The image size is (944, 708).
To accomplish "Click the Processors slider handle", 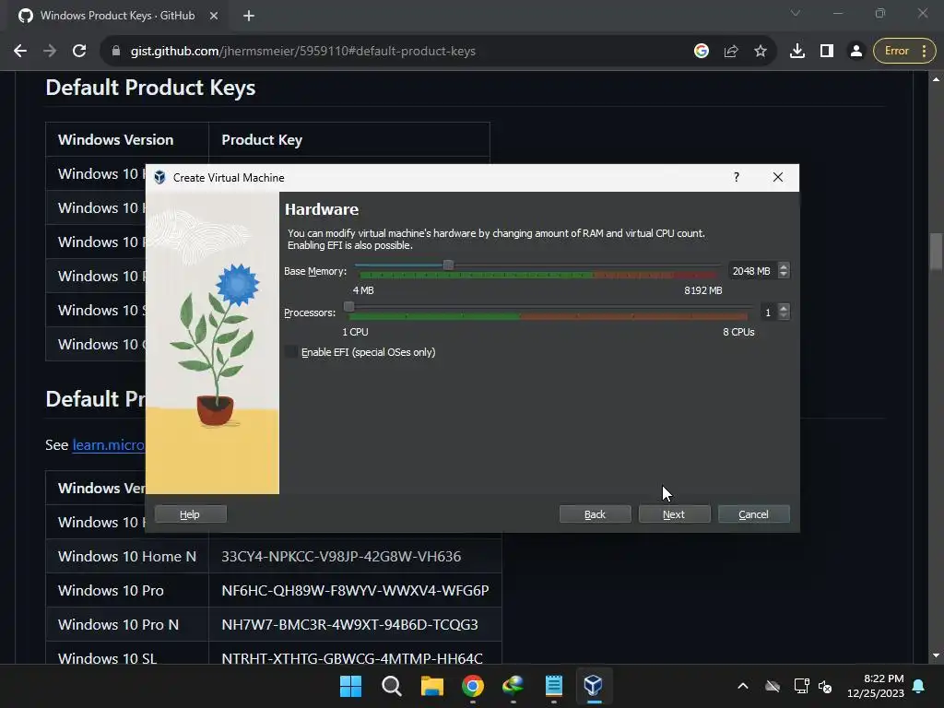I will (348, 306).
